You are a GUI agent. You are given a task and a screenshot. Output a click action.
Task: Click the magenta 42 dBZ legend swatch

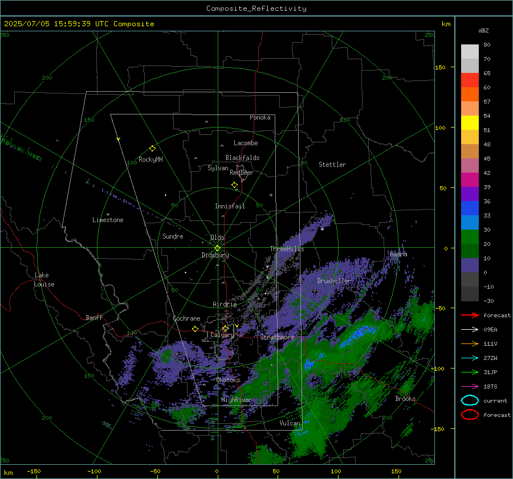[470, 179]
